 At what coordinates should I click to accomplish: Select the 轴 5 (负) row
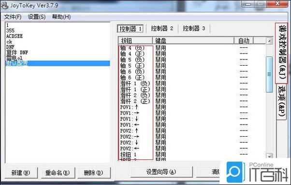[192, 60]
